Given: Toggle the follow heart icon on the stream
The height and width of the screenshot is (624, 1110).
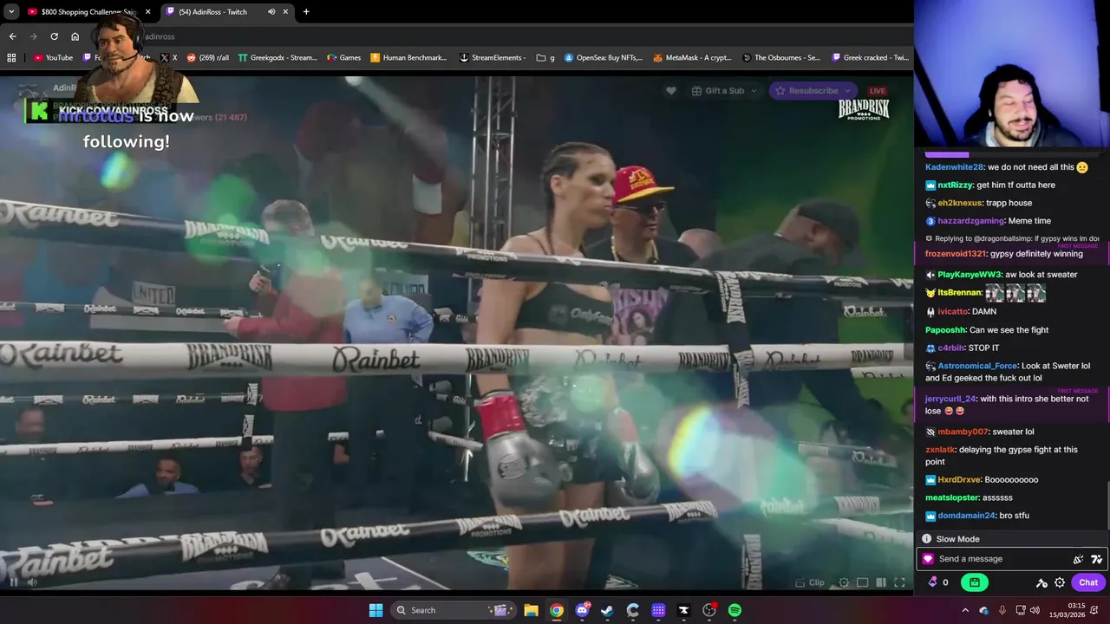Looking at the screenshot, I should tap(670, 90).
